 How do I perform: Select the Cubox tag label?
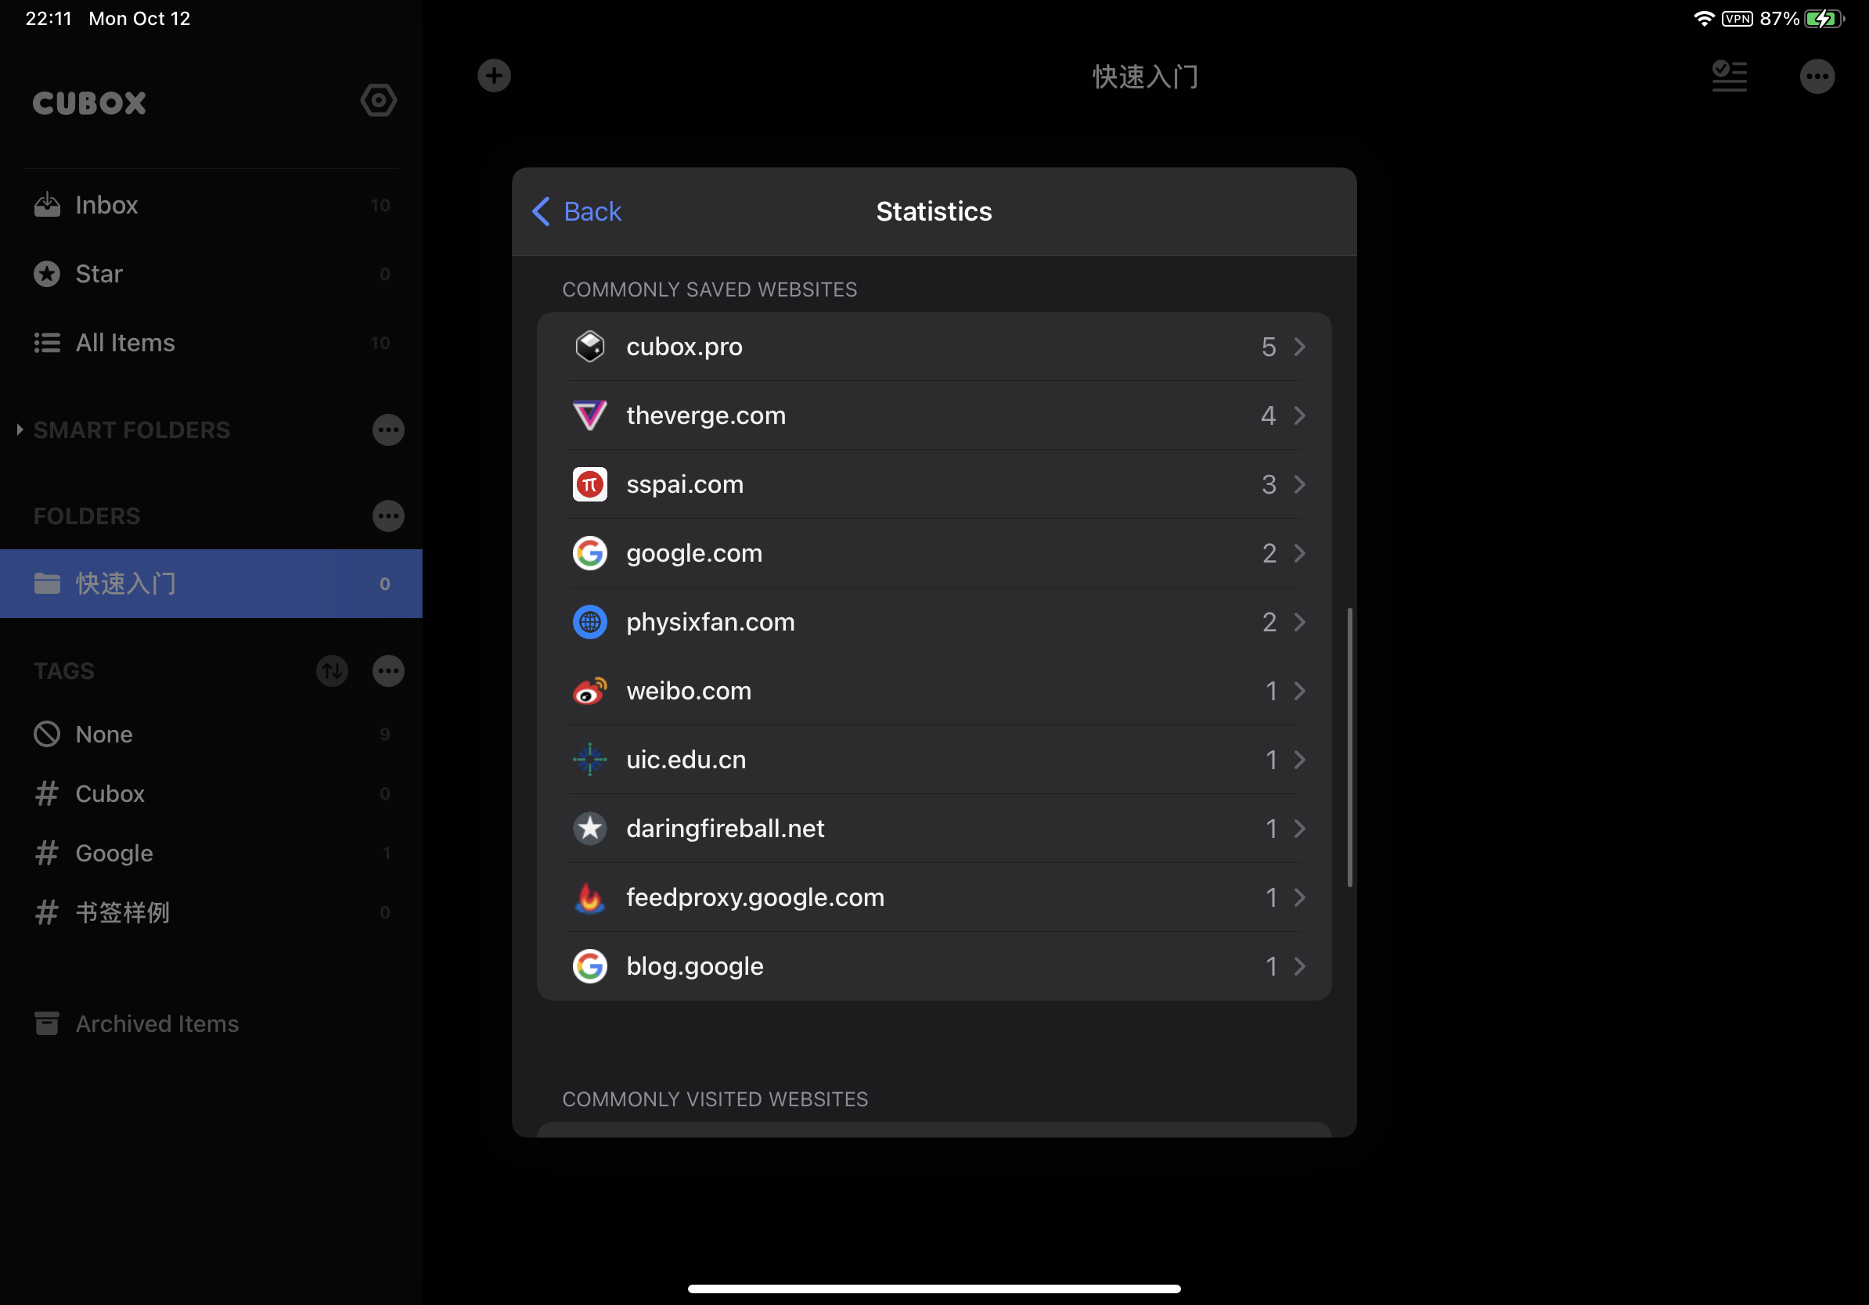tap(110, 793)
